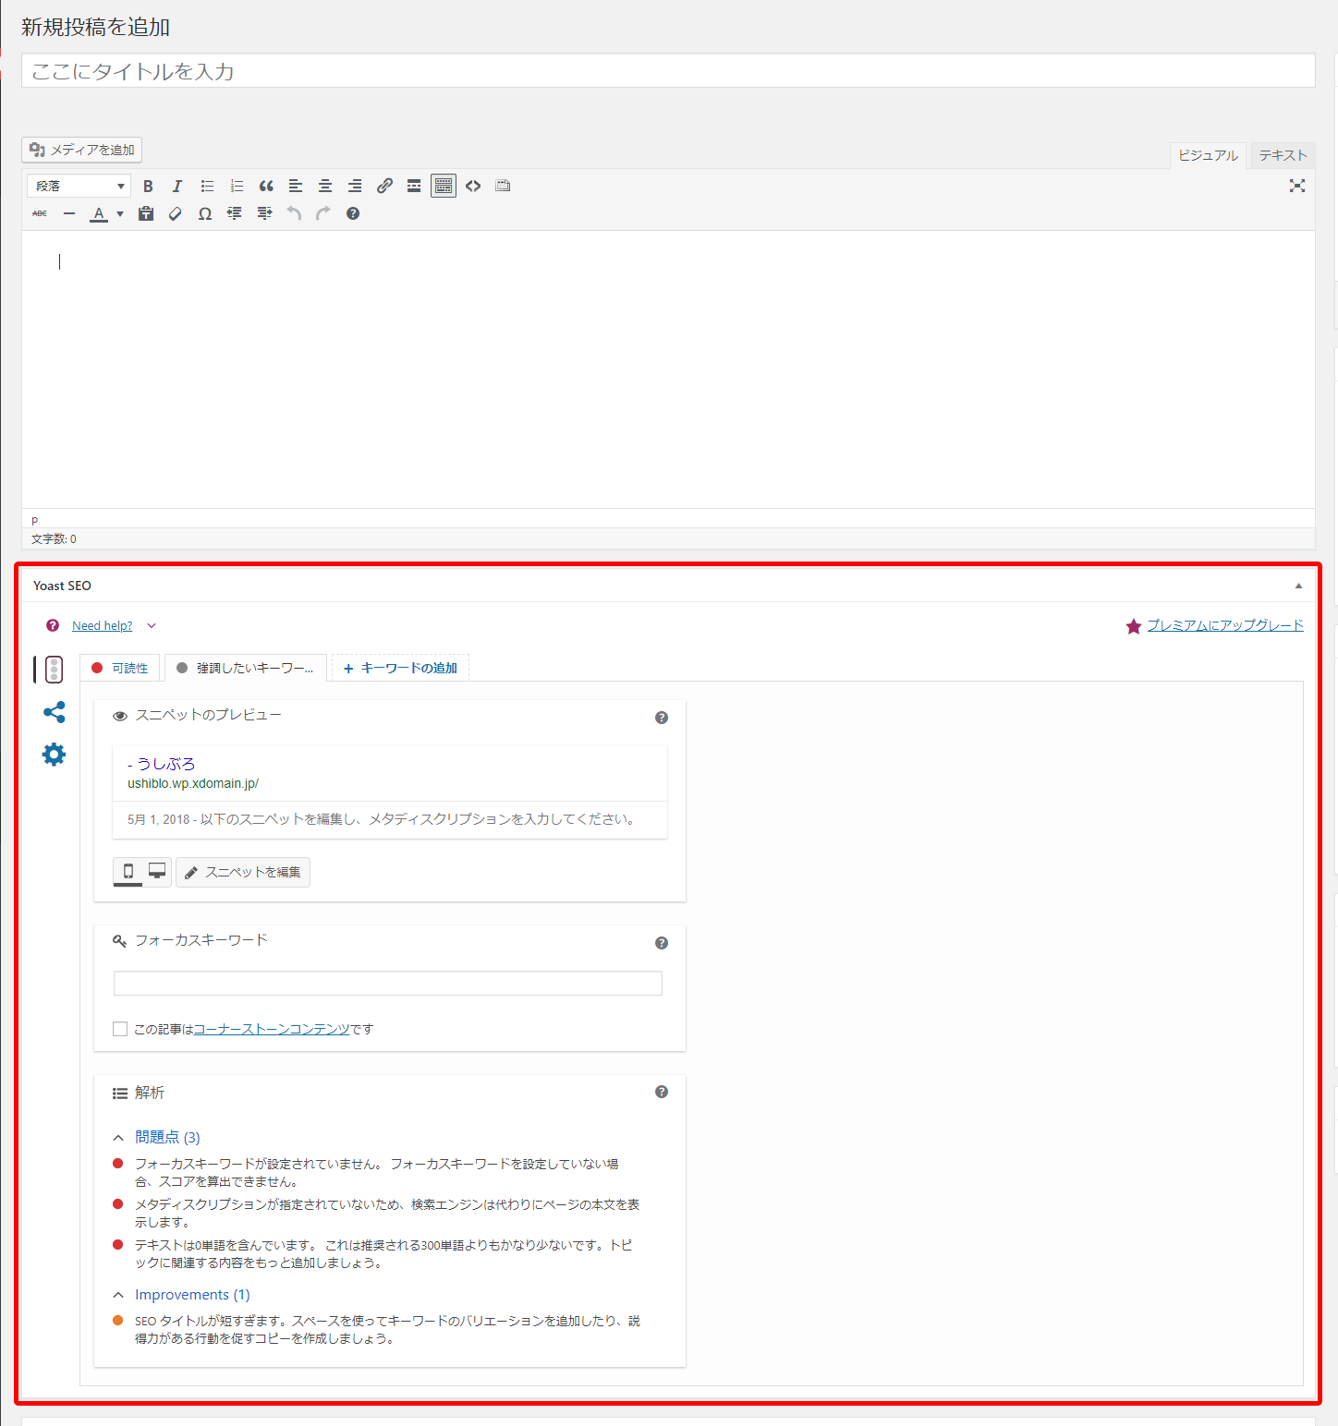Click the snippet URL ushiblo.wp.xdomain.jp/
The image size is (1338, 1426).
[x=193, y=783]
